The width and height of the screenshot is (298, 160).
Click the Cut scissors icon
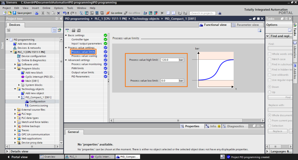43,13
